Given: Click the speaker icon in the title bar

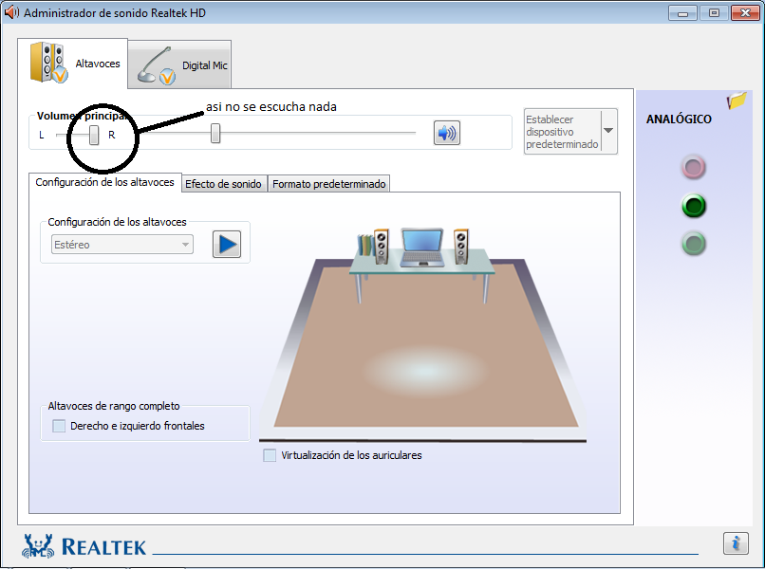Looking at the screenshot, I should 11,12.
